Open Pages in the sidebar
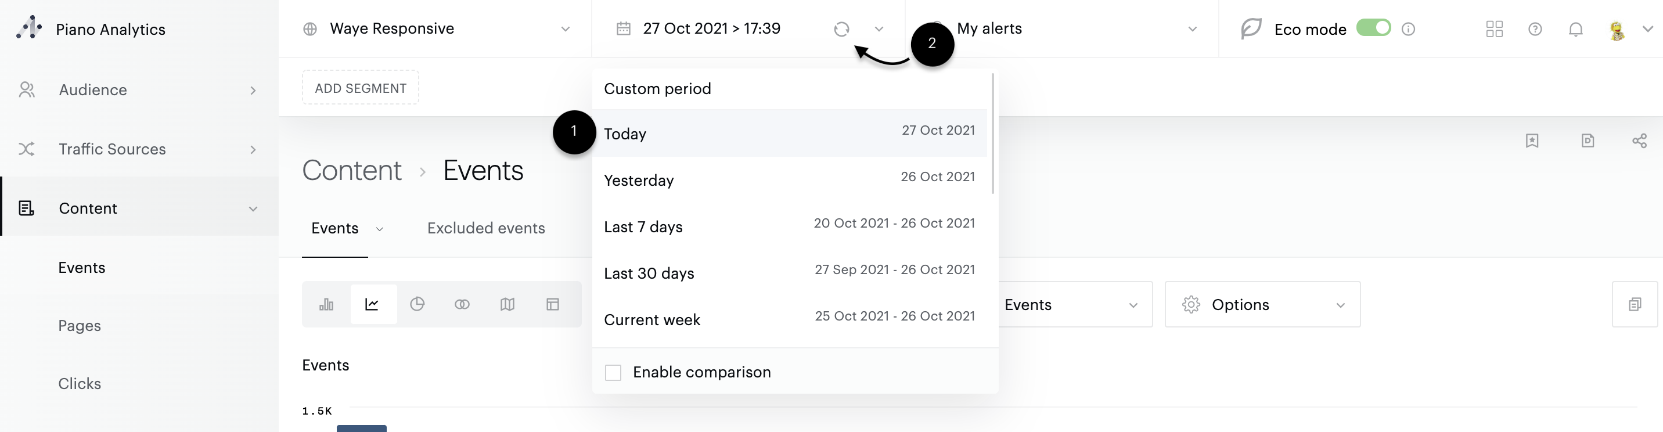This screenshot has width=1663, height=432. [x=80, y=326]
